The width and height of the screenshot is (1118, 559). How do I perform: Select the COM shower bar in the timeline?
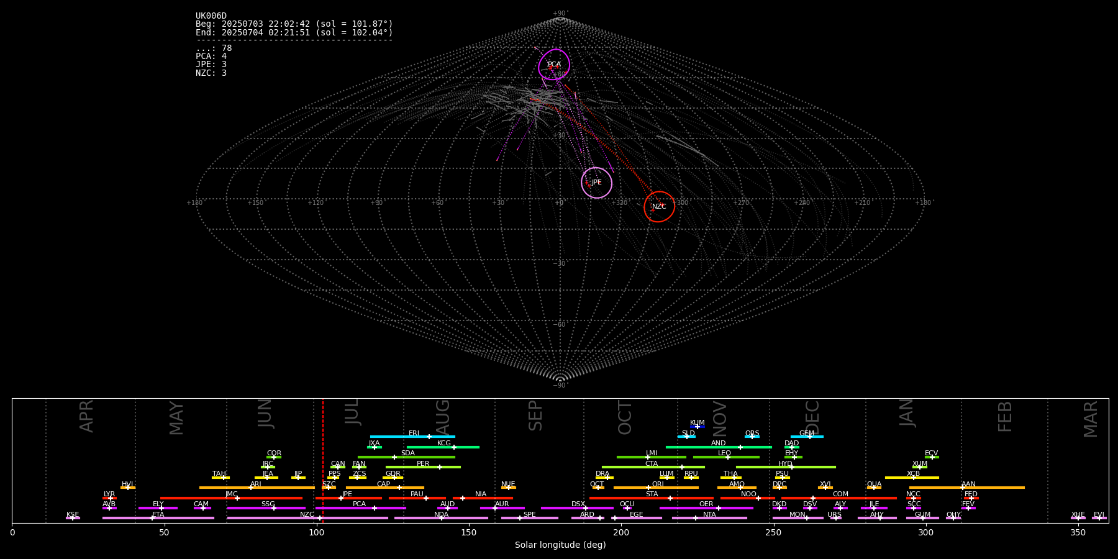click(839, 498)
